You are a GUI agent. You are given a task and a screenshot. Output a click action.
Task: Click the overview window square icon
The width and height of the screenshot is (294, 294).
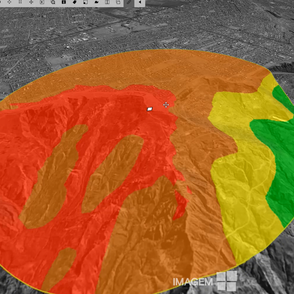click(86, 2)
